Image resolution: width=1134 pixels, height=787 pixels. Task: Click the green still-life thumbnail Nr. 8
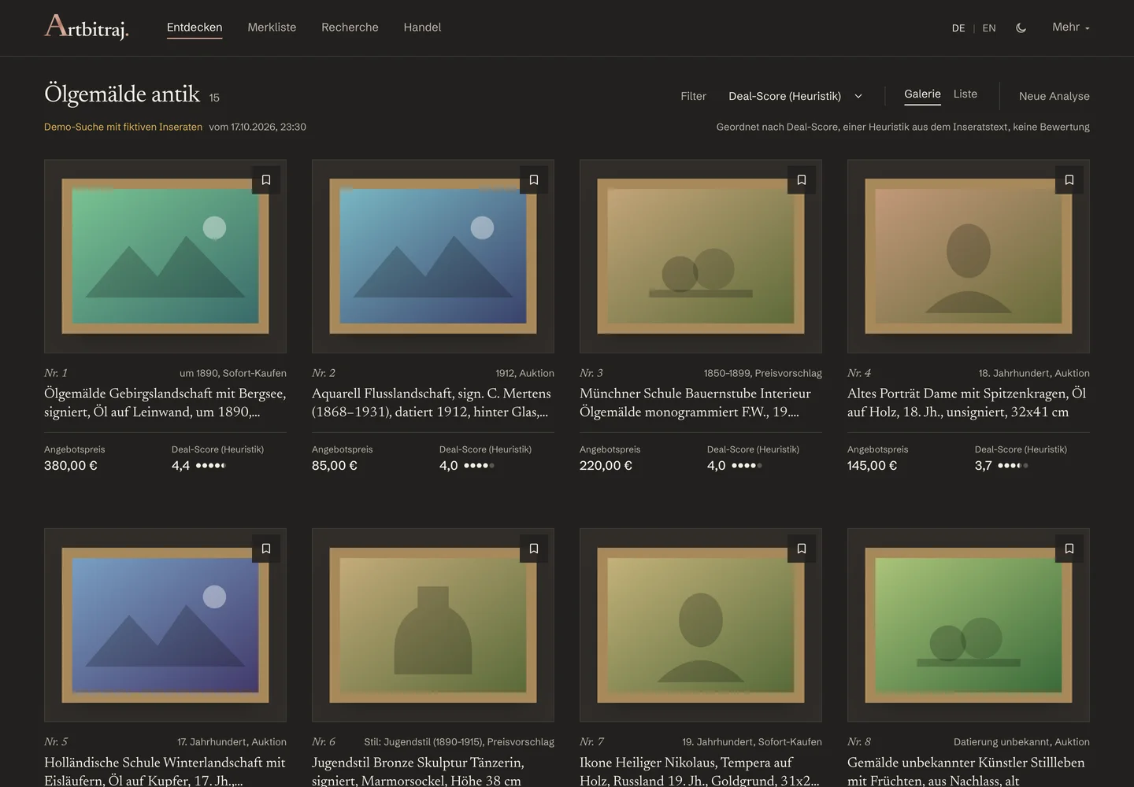pyautogui.click(x=969, y=625)
